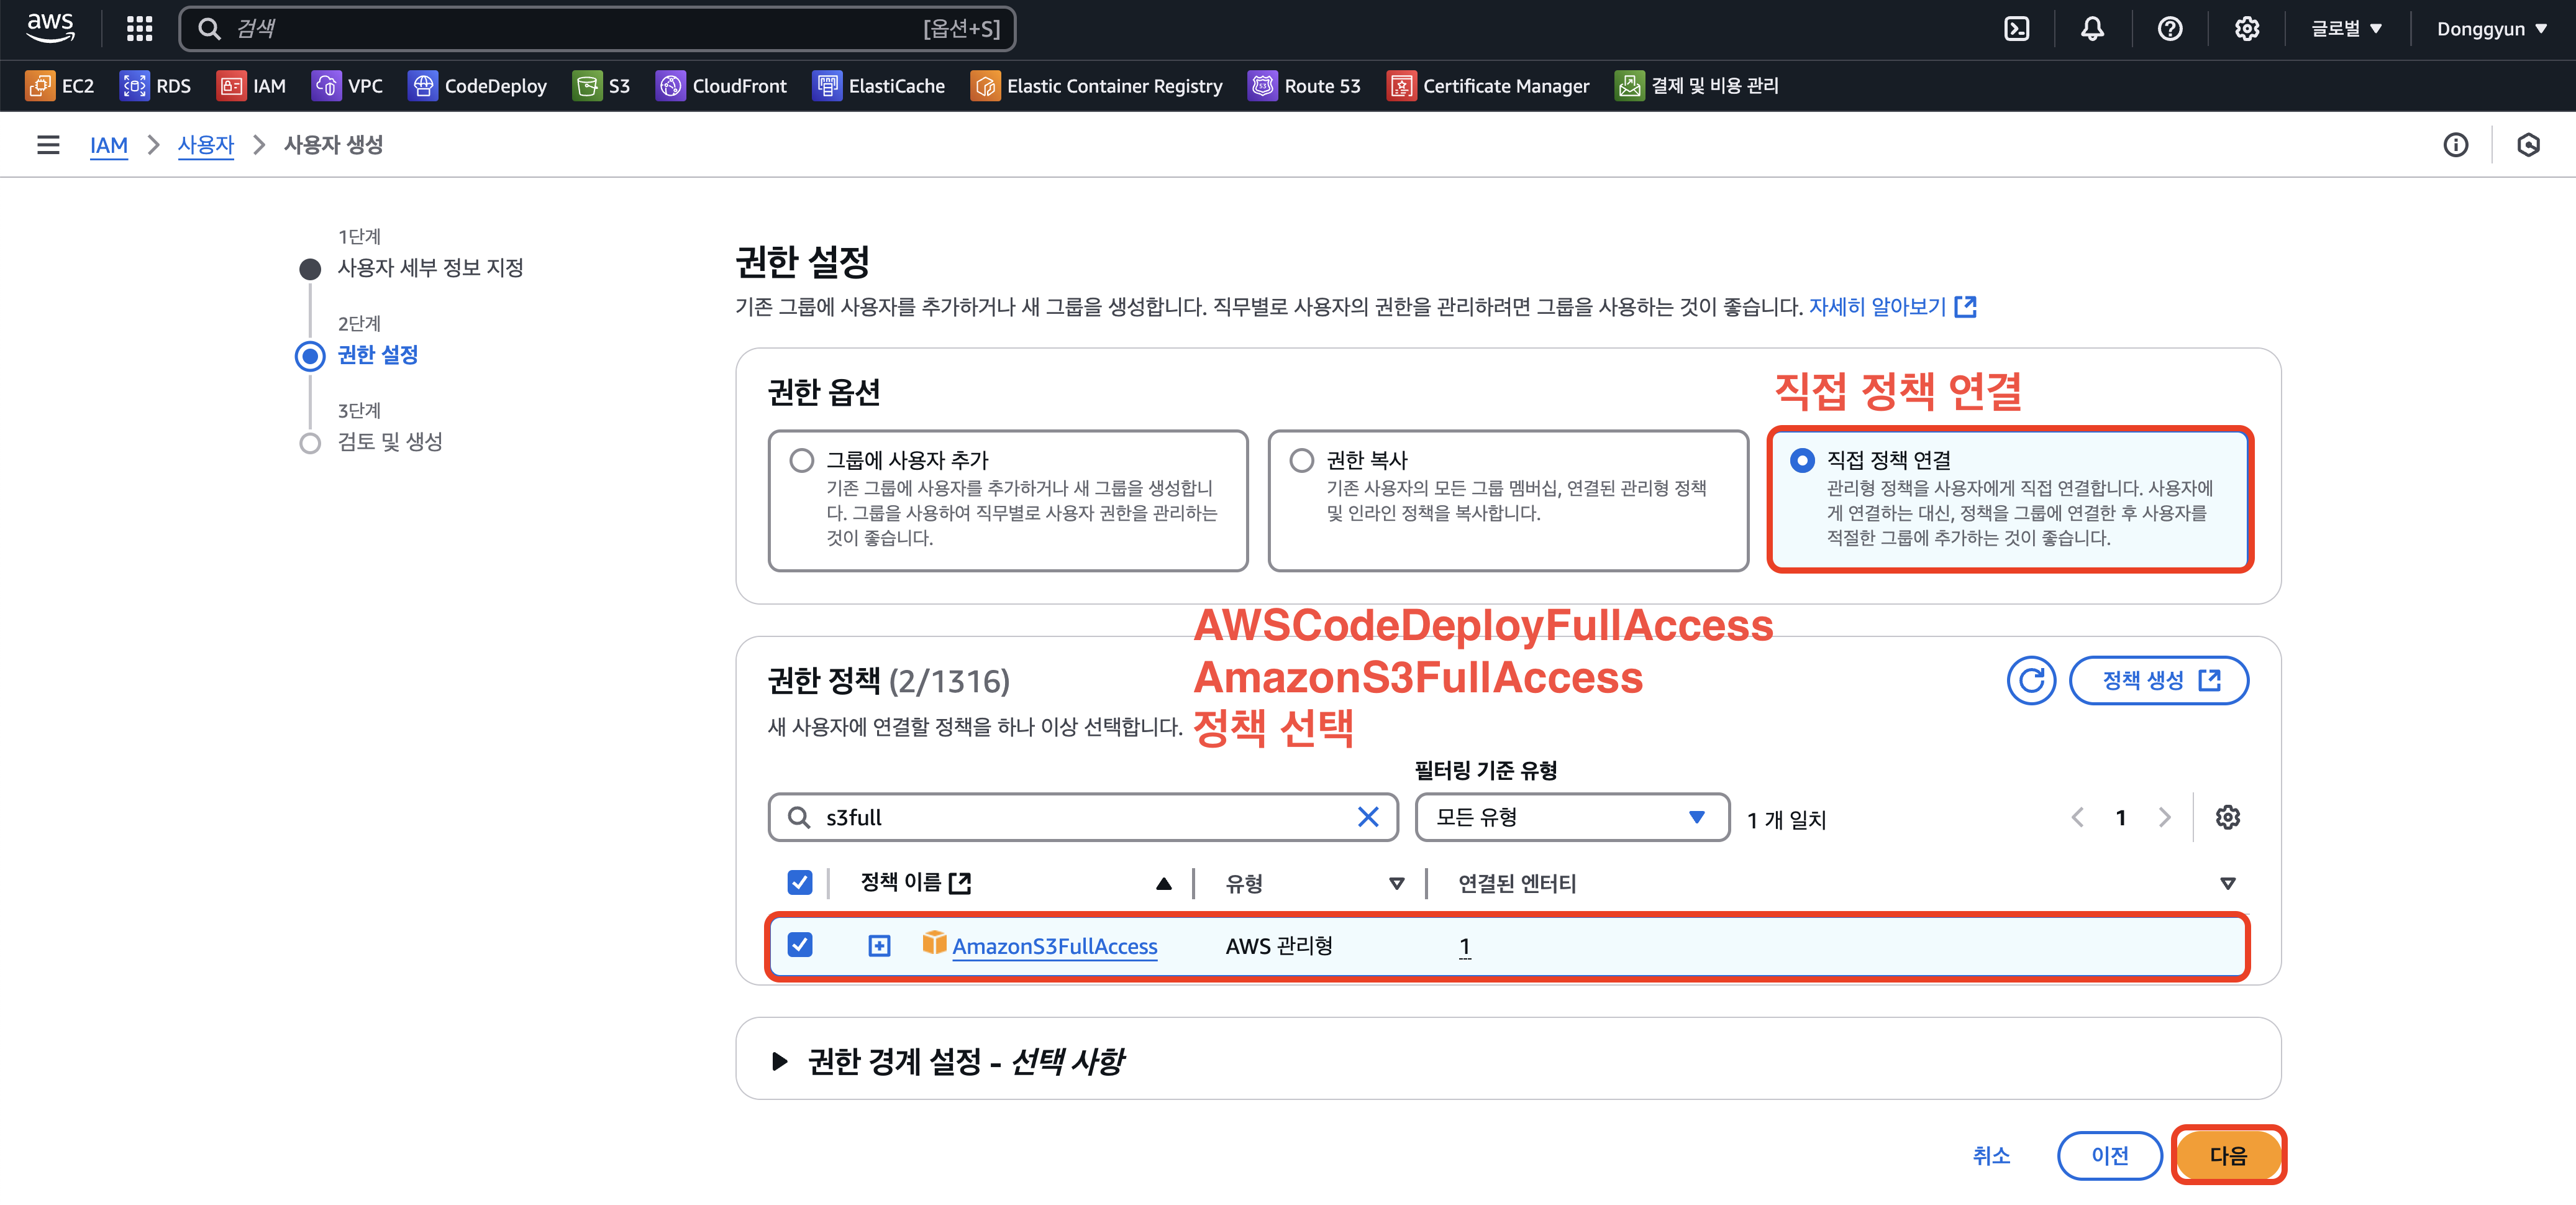The image size is (2576, 1205).
Task: Open the Donggyun account menu
Action: point(2490,29)
